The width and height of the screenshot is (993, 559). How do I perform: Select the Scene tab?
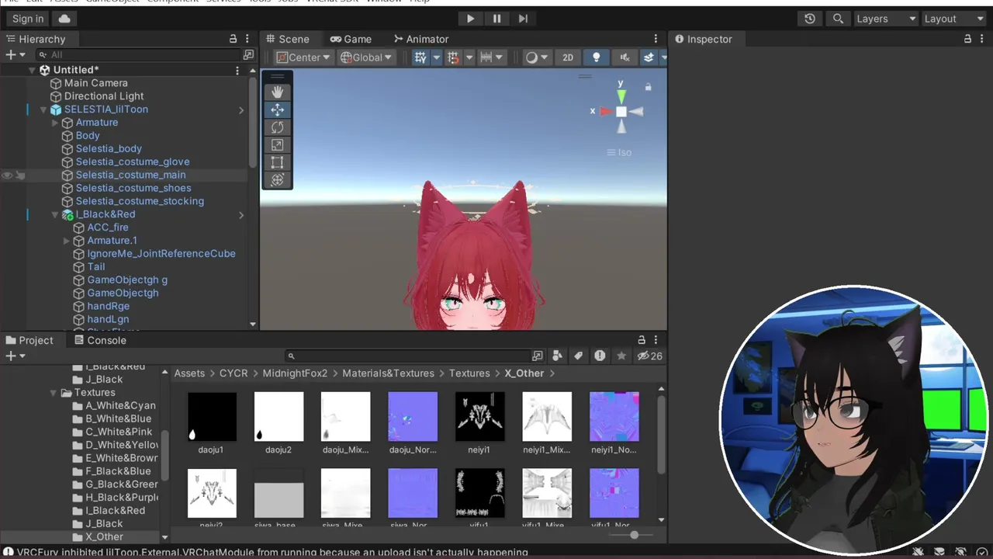coord(288,39)
